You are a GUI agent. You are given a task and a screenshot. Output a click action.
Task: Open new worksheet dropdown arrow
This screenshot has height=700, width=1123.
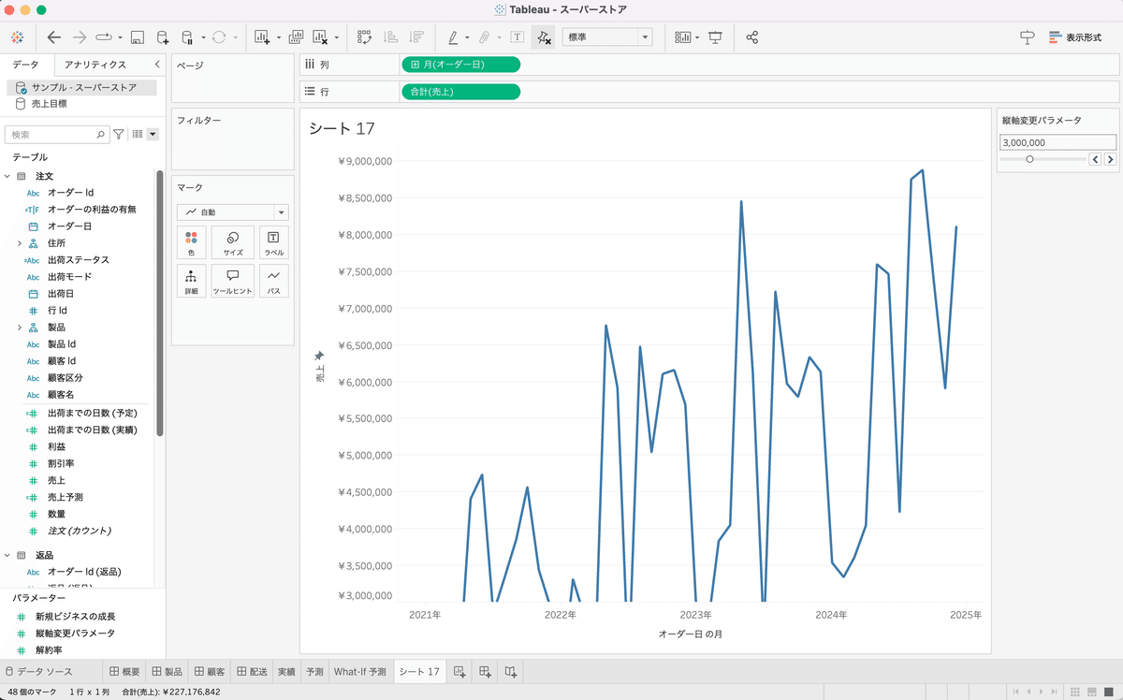click(278, 38)
